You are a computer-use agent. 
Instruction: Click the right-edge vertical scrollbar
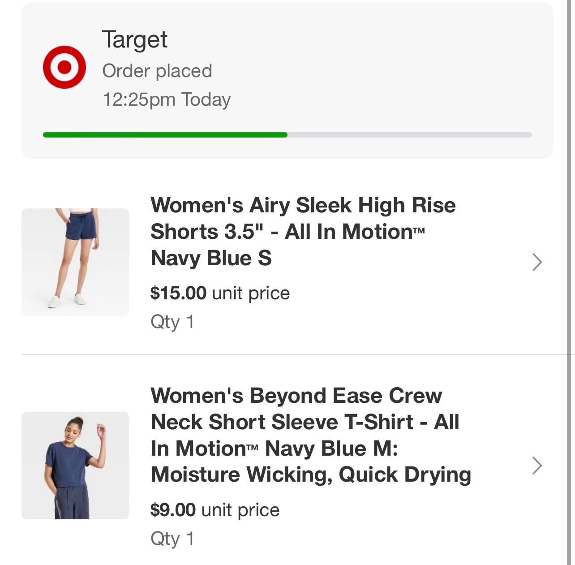click(569, 282)
